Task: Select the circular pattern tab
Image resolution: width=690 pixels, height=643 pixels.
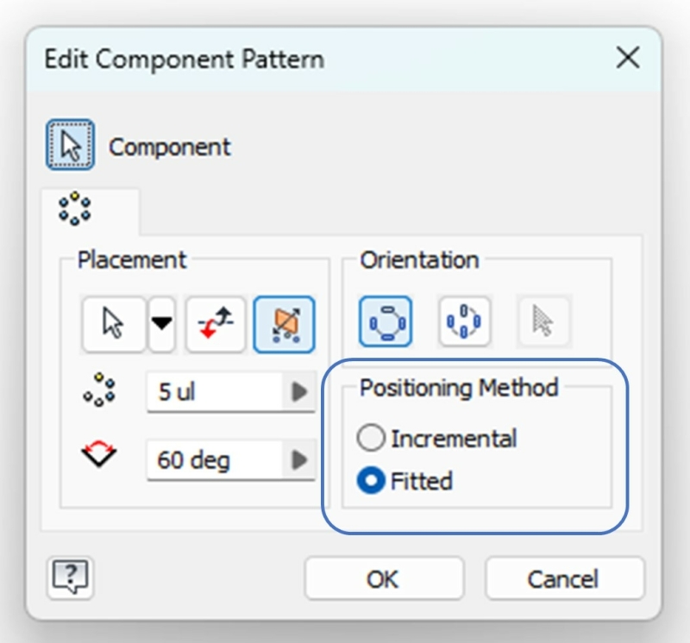Action: (75, 209)
